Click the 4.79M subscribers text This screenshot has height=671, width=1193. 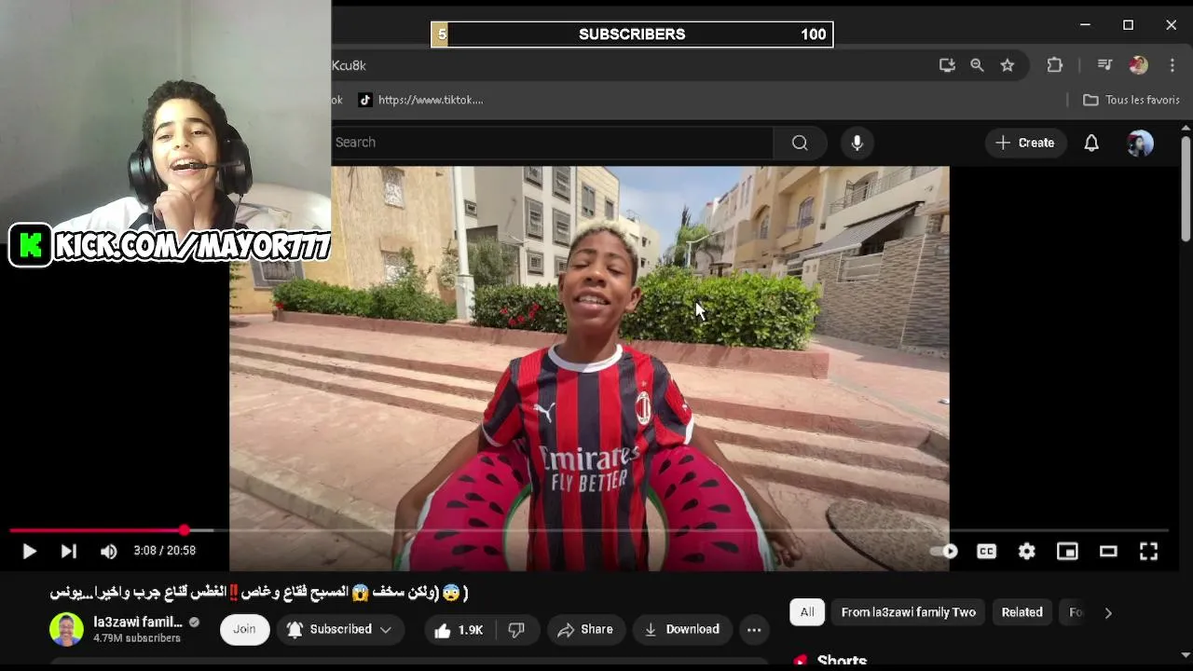click(x=137, y=638)
